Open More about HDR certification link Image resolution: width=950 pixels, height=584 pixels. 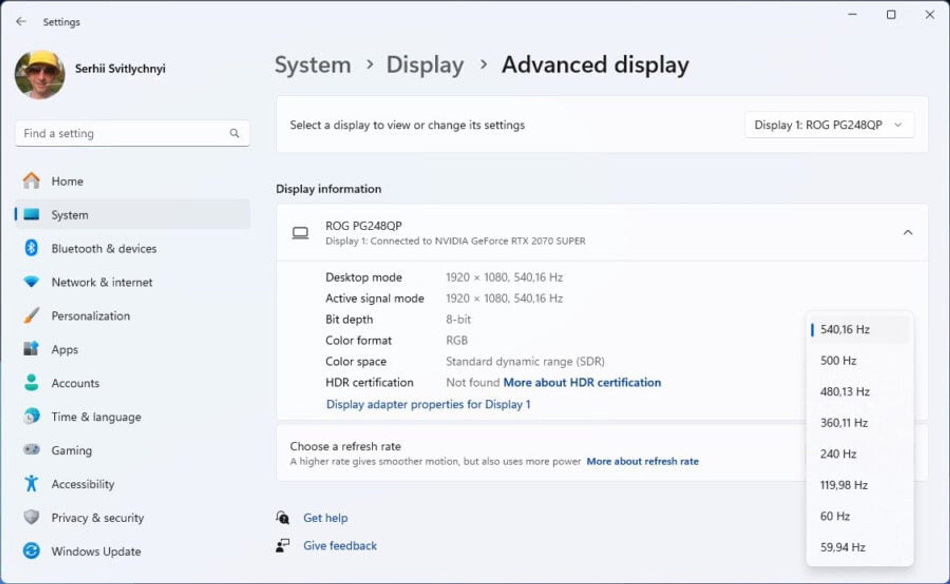click(x=582, y=382)
